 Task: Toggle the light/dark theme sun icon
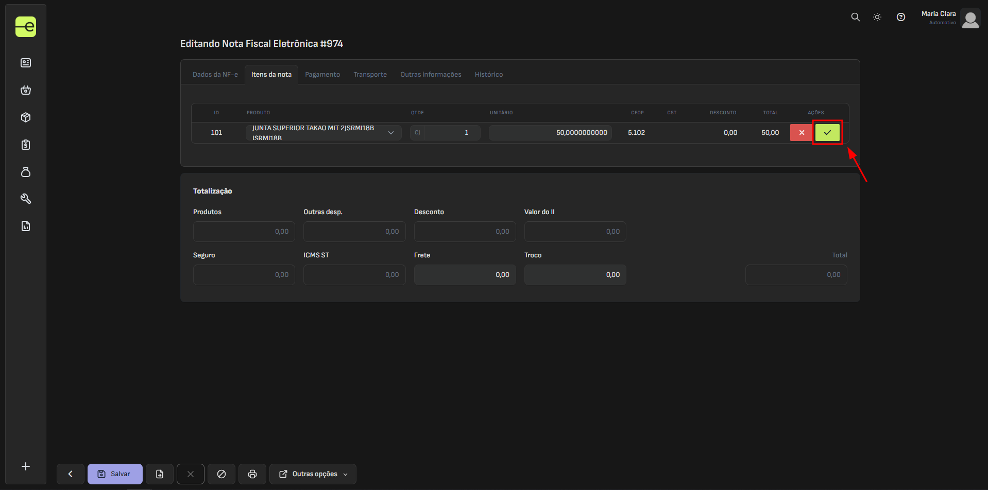tap(877, 17)
